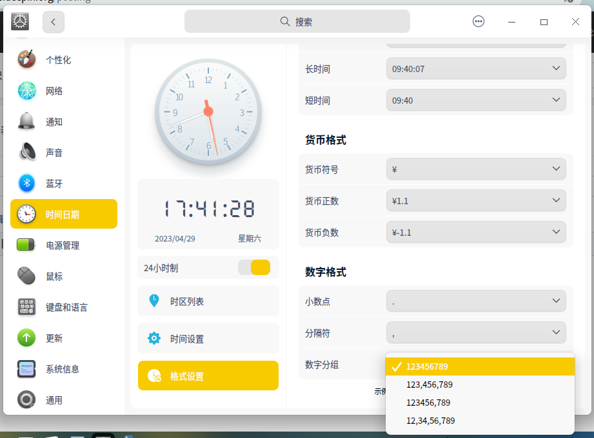Select the 鼠标 mouse icon
The width and height of the screenshot is (594, 438).
tap(26, 276)
